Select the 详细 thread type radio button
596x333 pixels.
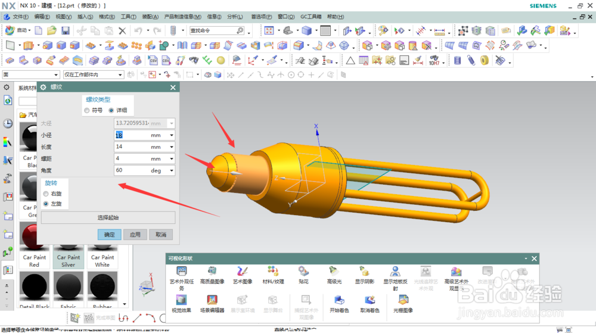click(111, 110)
